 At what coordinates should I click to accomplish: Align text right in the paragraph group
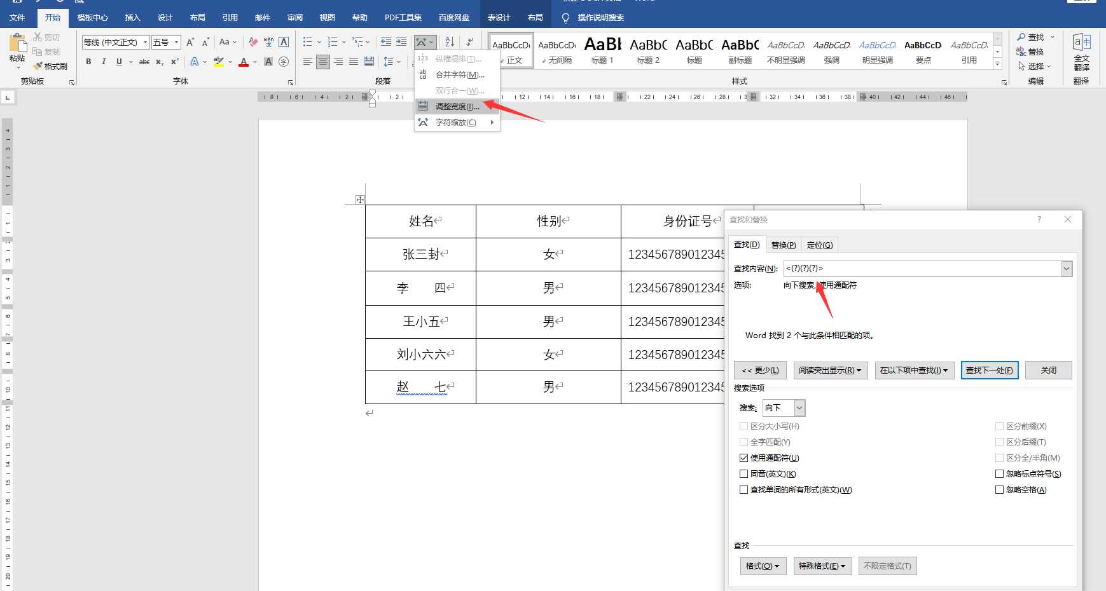[338, 62]
